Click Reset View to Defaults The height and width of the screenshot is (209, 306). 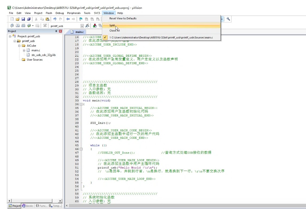click(123, 19)
